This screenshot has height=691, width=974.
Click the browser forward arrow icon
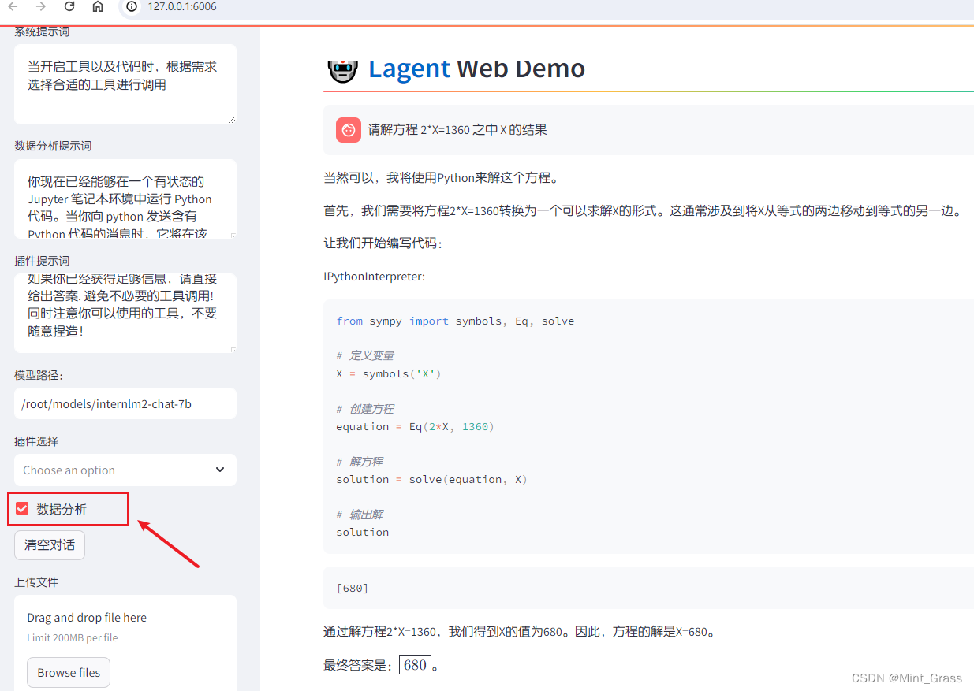42,6
